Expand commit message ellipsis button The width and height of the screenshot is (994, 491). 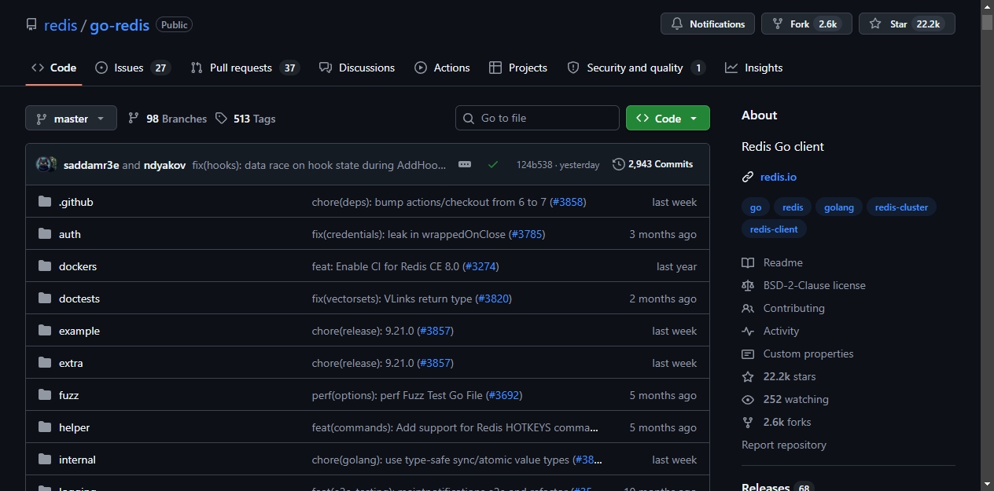pos(465,164)
